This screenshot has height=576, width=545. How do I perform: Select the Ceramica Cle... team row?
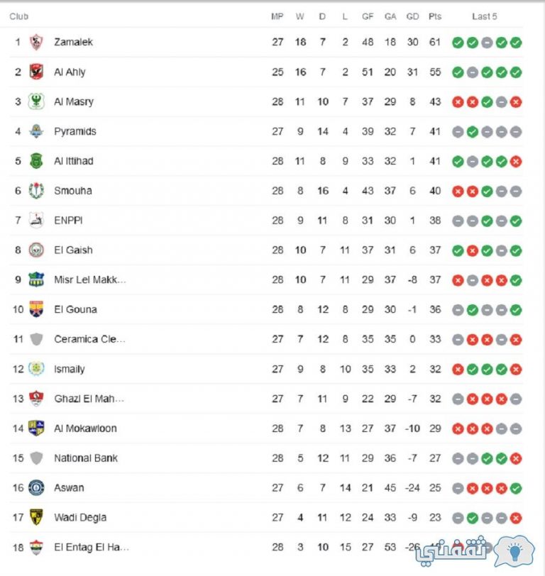click(x=266, y=339)
